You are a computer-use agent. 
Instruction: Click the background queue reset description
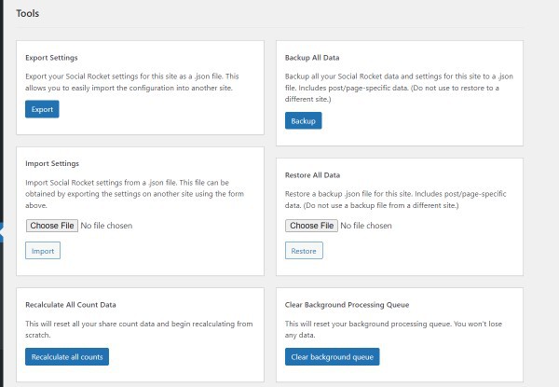[393, 329]
